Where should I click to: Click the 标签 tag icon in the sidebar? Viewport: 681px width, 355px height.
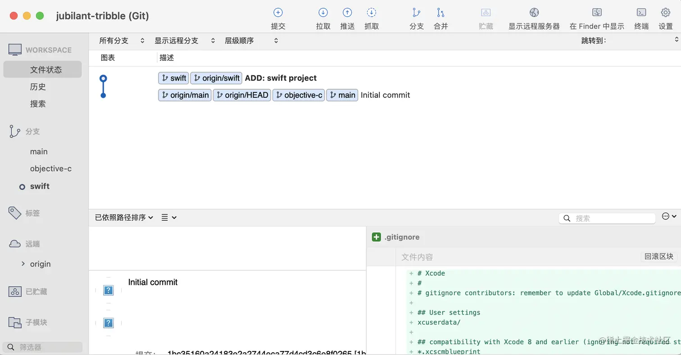15,213
